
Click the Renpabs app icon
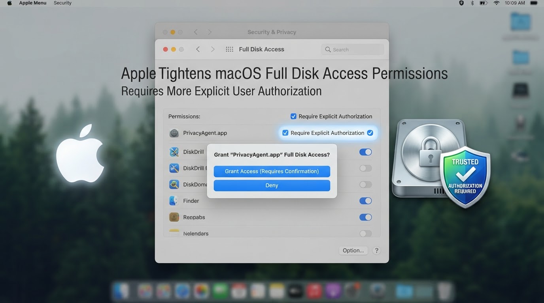click(x=174, y=217)
